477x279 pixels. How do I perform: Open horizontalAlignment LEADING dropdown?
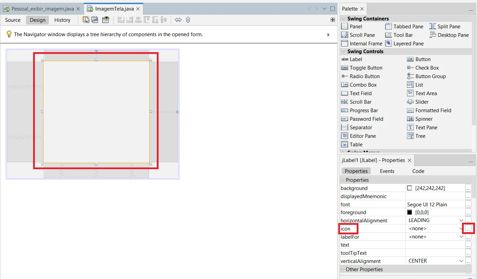(x=461, y=220)
